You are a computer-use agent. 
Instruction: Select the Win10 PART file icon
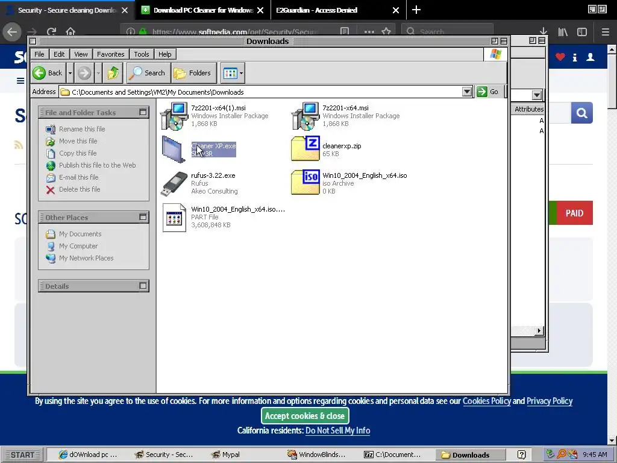click(174, 217)
